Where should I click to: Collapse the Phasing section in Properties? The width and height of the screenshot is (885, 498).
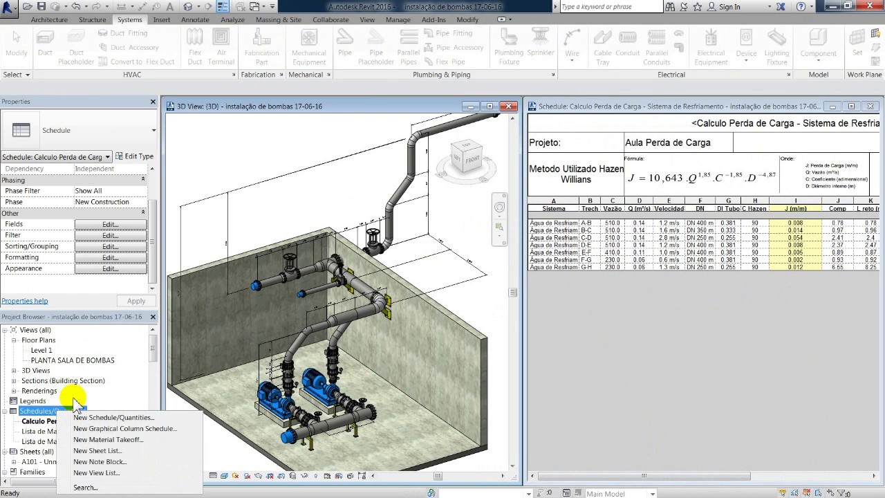tap(143, 179)
